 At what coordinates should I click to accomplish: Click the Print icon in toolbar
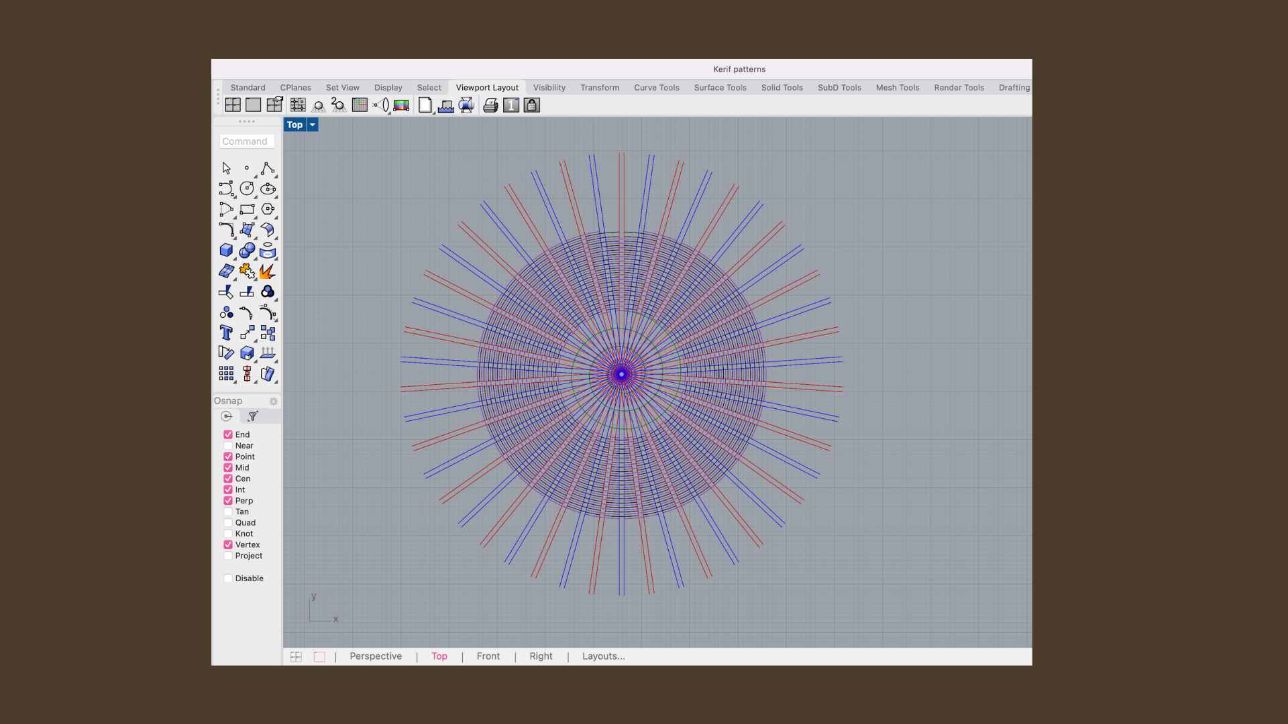pyautogui.click(x=490, y=105)
